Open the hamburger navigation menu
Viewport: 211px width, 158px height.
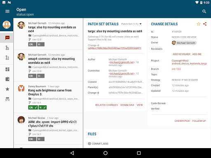click(7, 12)
